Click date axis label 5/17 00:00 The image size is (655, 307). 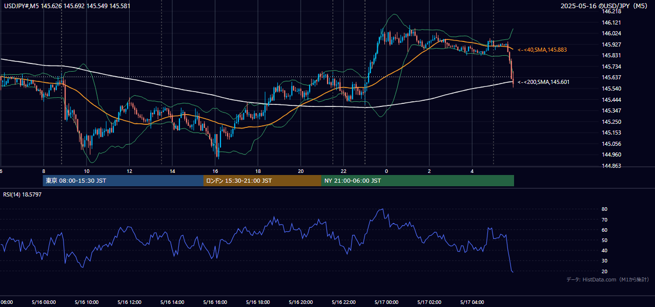(x=386, y=302)
